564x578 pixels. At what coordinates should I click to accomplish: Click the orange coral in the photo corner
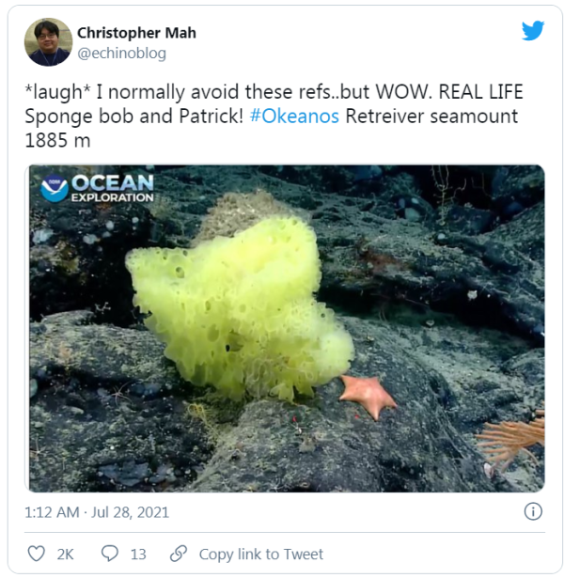point(514,438)
